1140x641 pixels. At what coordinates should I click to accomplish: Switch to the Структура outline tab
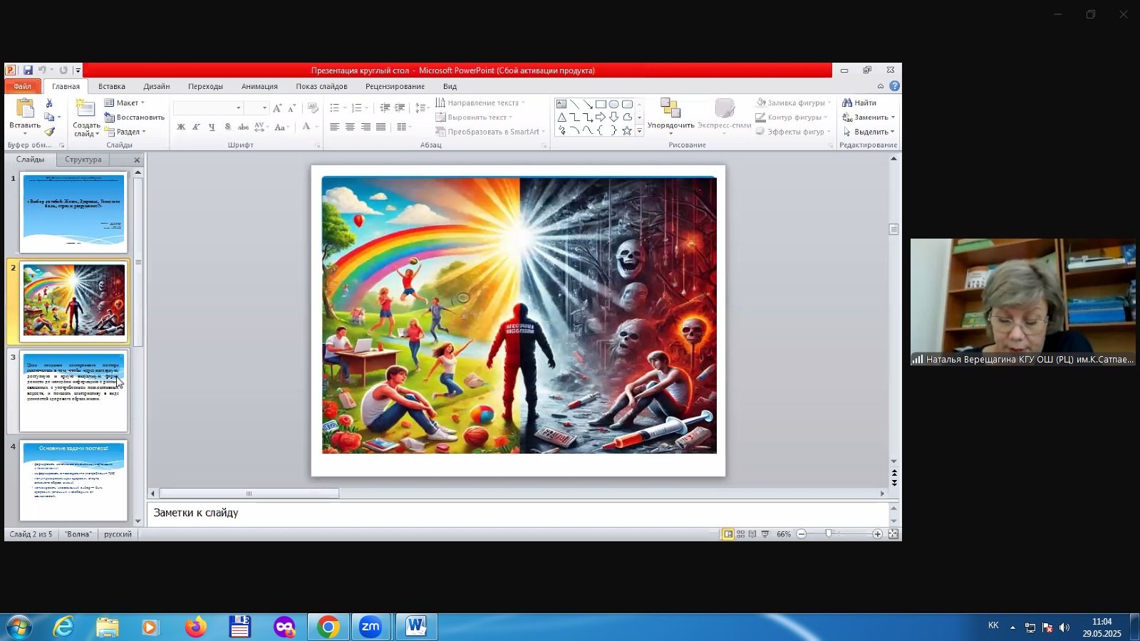(83, 160)
